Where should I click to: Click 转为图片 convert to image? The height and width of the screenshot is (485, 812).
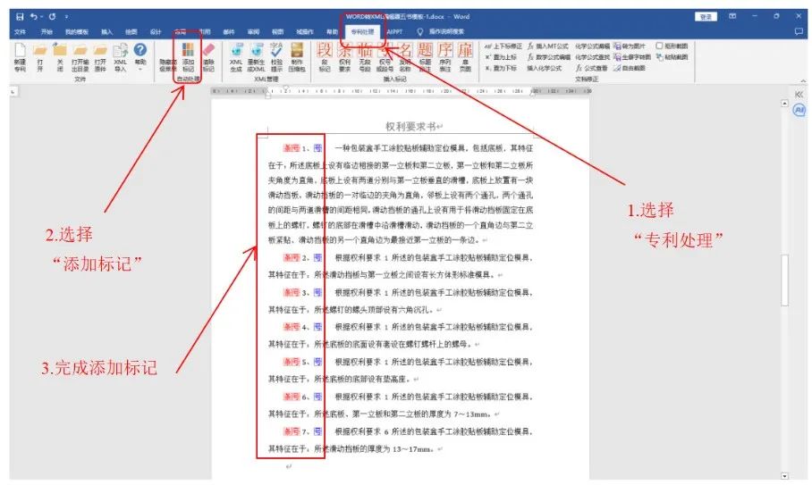coord(630,46)
